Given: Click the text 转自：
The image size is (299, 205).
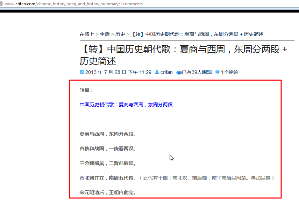Looking at the screenshot, I should [87, 90].
